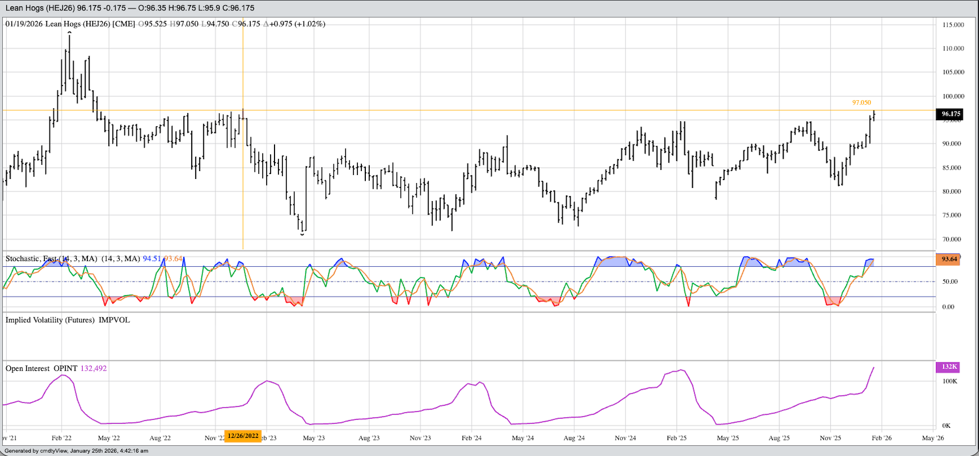The width and height of the screenshot is (979, 456).
Task: Click the purple 132,492 open interest value
Action: click(x=94, y=369)
